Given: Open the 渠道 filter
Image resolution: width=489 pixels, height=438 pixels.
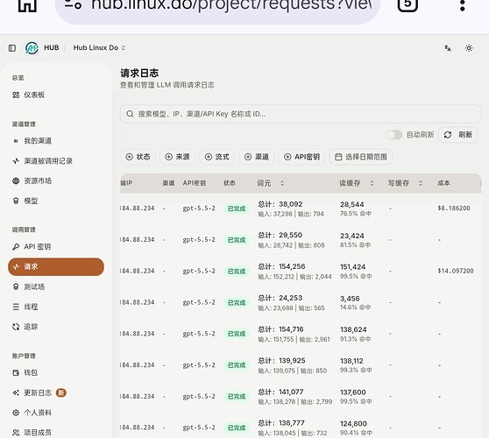Looking at the screenshot, I should pos(257,157).
